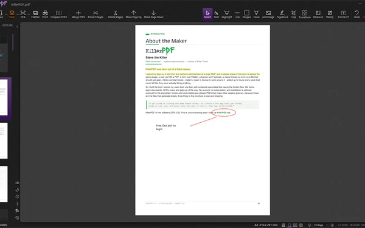Click the highlighted 'KillerPDF was born' line
Screen dimensions: 365x228
pyautogui.click(x=168, y=69)
